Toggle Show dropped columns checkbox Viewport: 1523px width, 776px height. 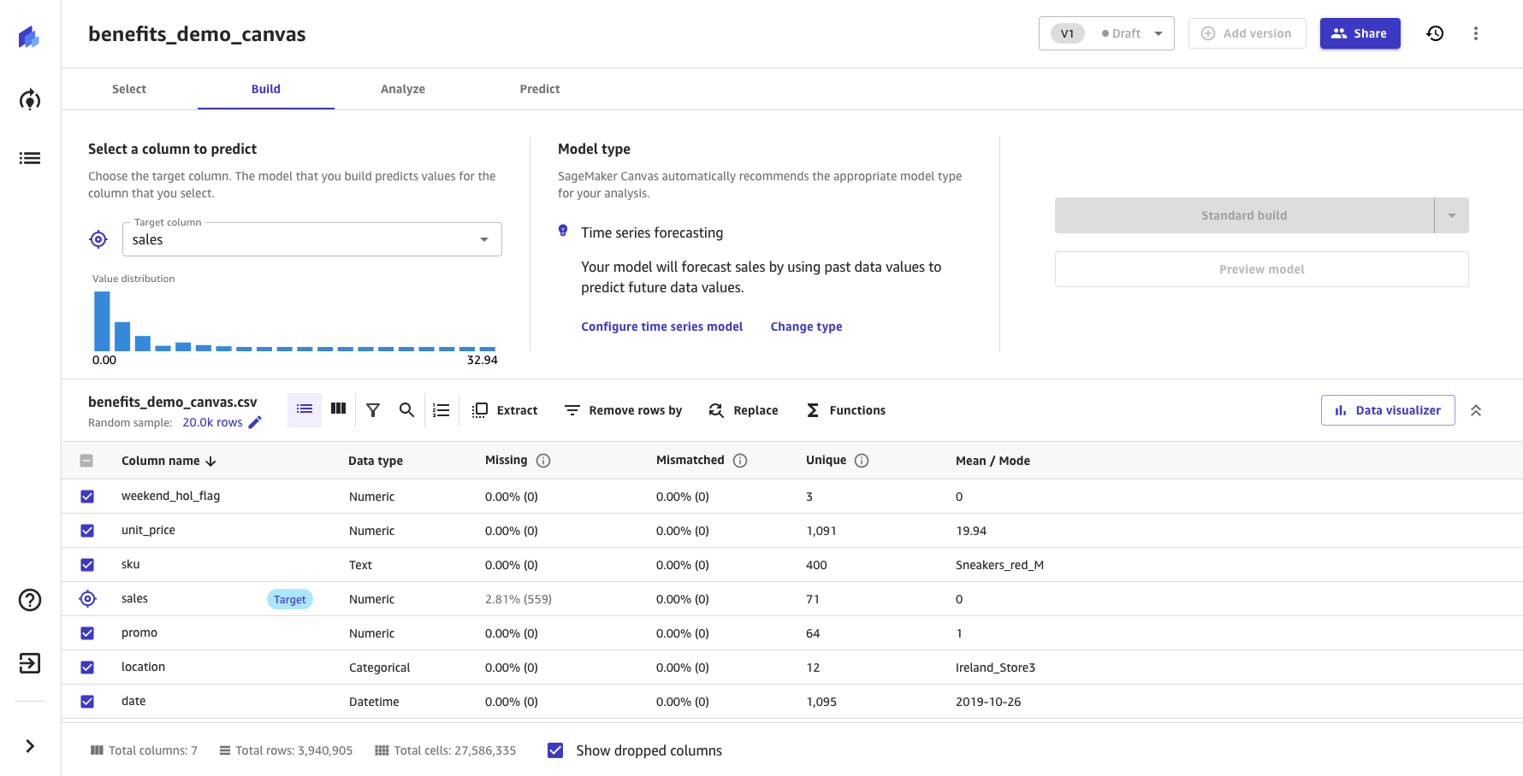click(555, 750)
